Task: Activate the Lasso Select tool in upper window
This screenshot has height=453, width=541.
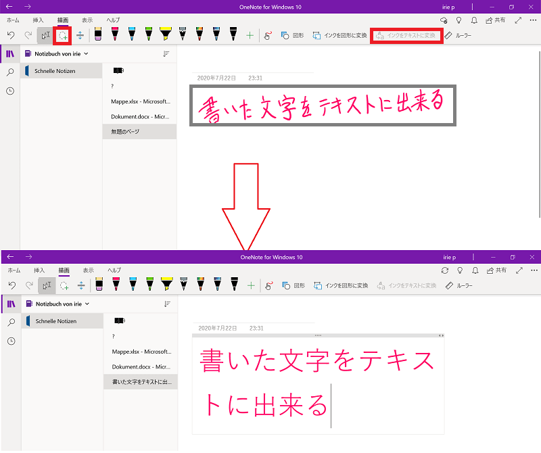Action: (63, 35)
